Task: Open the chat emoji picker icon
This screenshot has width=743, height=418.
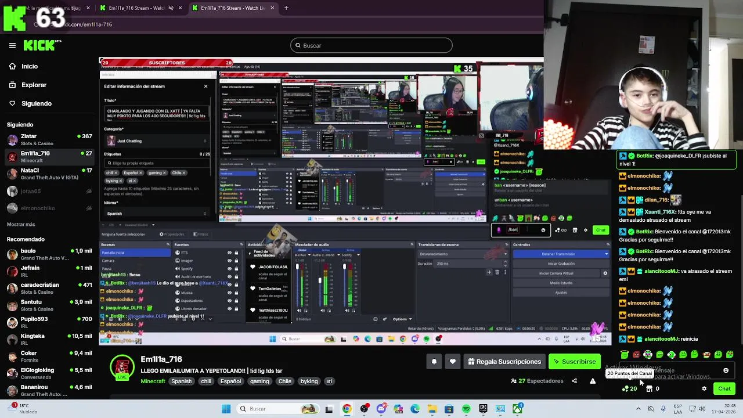Action: 726,370
